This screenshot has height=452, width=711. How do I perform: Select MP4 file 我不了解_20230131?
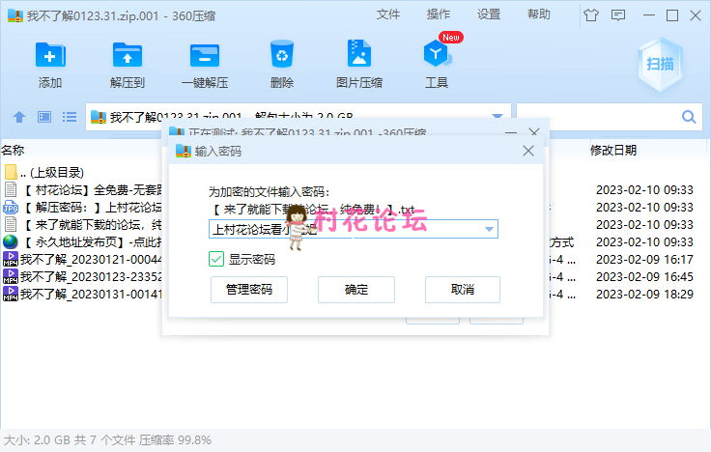click(x=11, y=294)
